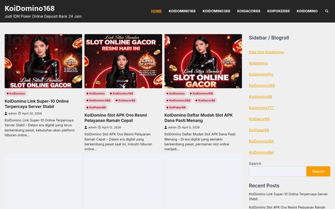Open post title KoiDomino Slot APK Ovo Resmi
The height and width of the screenshot is (209, 335).
pos(115,118)
